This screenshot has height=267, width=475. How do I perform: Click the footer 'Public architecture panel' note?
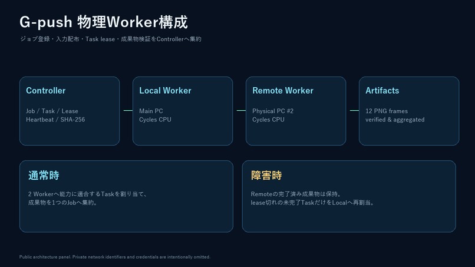[115, 257]
